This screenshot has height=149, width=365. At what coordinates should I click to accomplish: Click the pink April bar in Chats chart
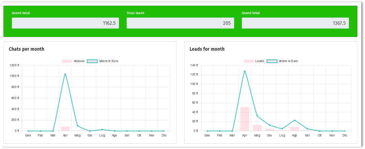(x=65, y=129)
